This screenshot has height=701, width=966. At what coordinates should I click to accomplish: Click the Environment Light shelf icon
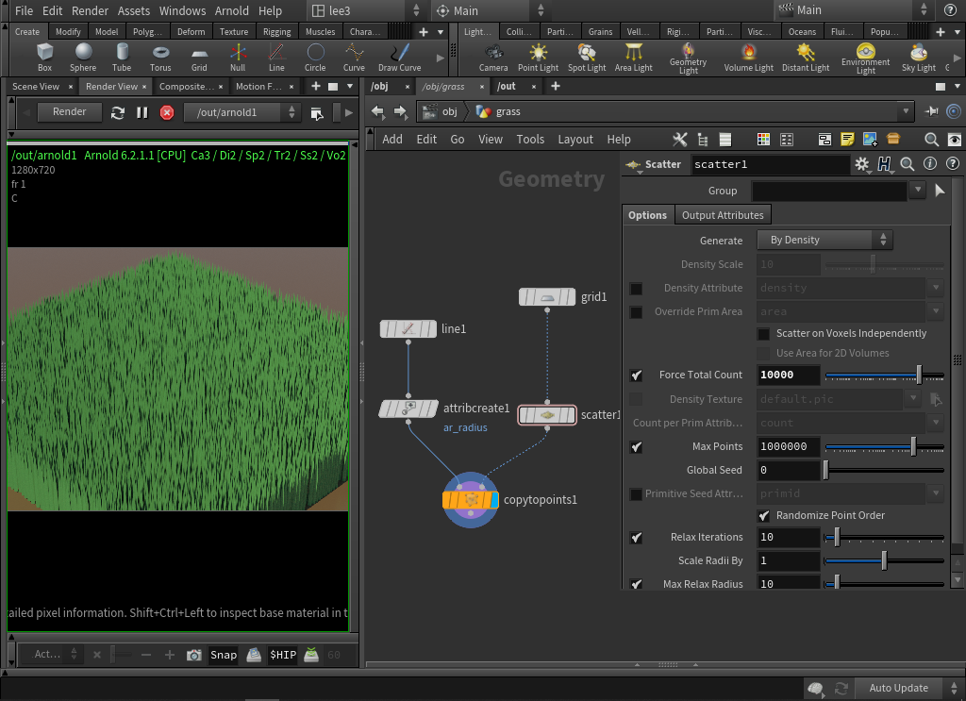click(x=865, y=57)
